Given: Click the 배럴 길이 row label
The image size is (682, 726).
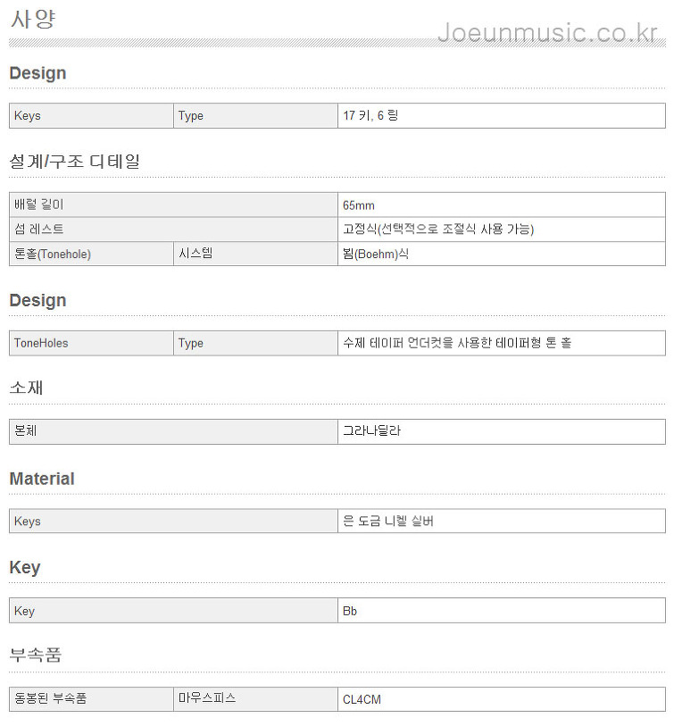Looking at the screenshot, I should pos(173,204).
